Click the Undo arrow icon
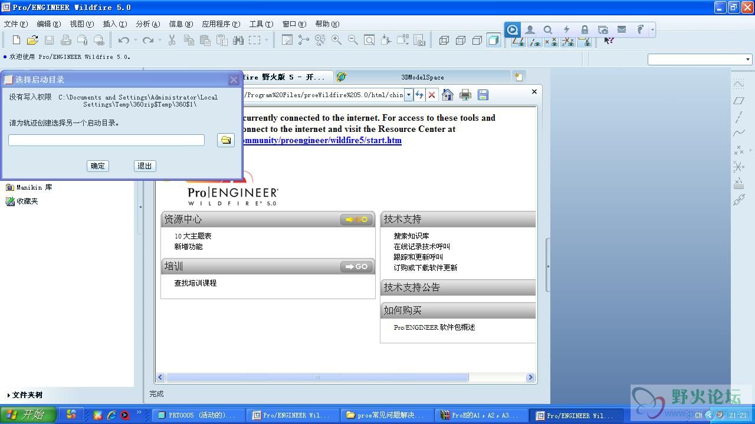 [x=123, y=40]
